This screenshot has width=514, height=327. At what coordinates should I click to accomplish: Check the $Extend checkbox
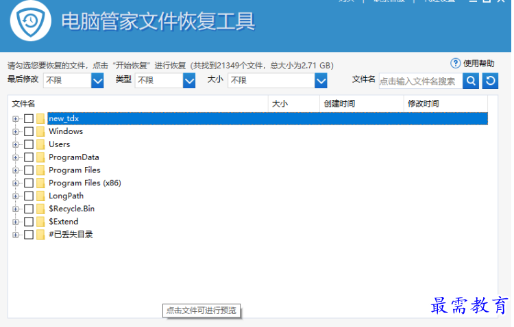[x=29, y=222]
